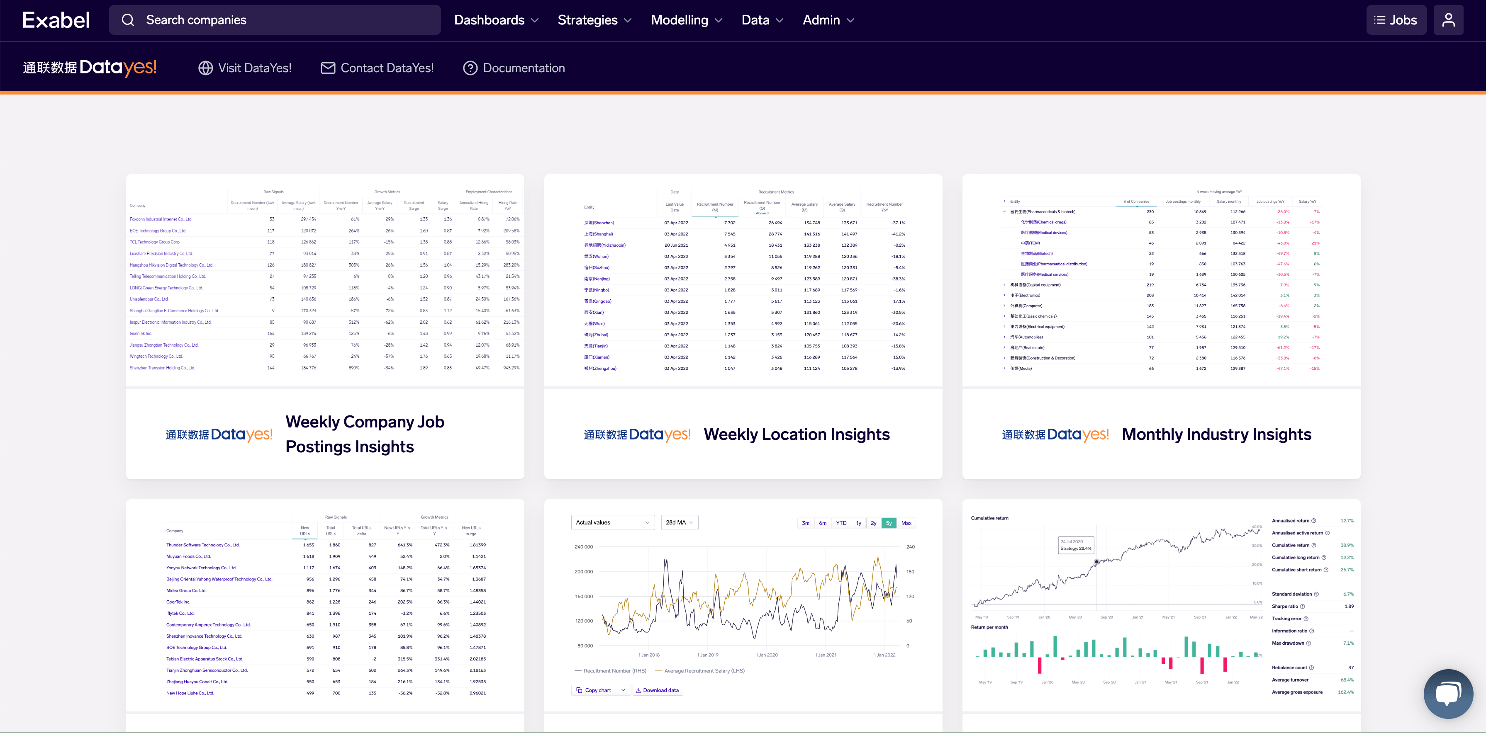Click the Max drawdown info icon
This screenshot has height=733, width=1486.
click(x=1308, y=643)
